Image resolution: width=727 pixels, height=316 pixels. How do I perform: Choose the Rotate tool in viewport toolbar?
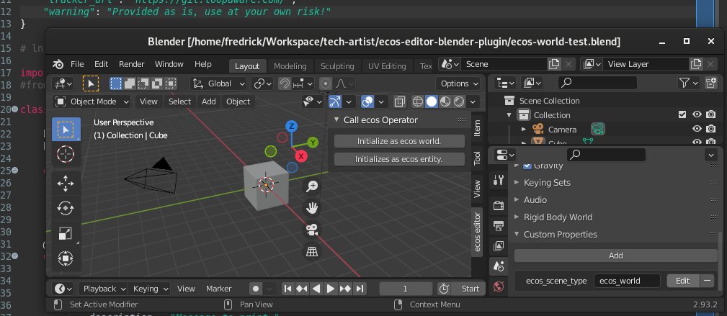click(x=66, y=209)
